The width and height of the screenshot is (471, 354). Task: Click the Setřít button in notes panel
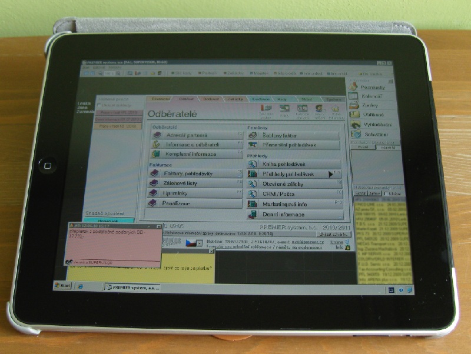360,193
